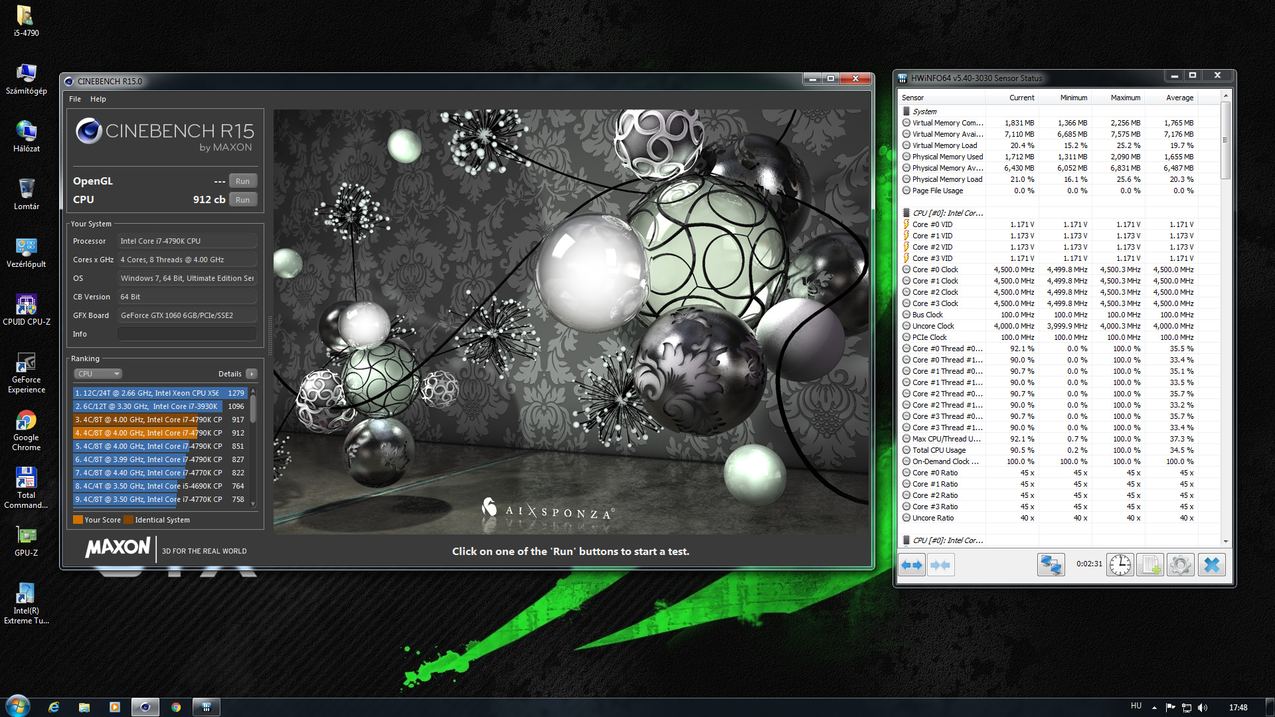Open Windows Media Player on the taskbar
Screen dimensions: 1275x717
(115, 707)
